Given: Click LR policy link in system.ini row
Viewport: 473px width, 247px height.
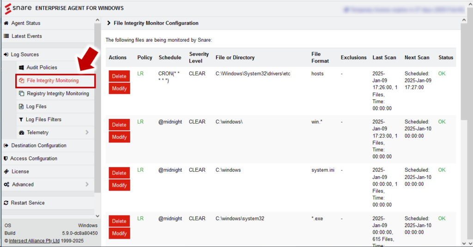Looking at the screenshot, I should click(140, 170).
